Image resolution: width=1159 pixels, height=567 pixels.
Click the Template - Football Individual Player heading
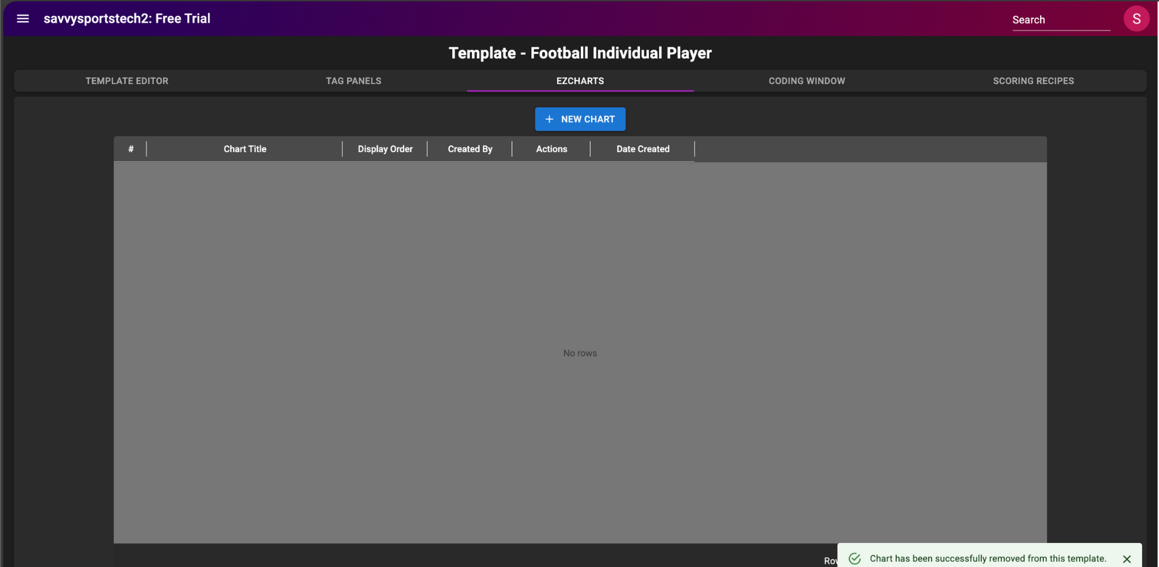tap(579, 53)
